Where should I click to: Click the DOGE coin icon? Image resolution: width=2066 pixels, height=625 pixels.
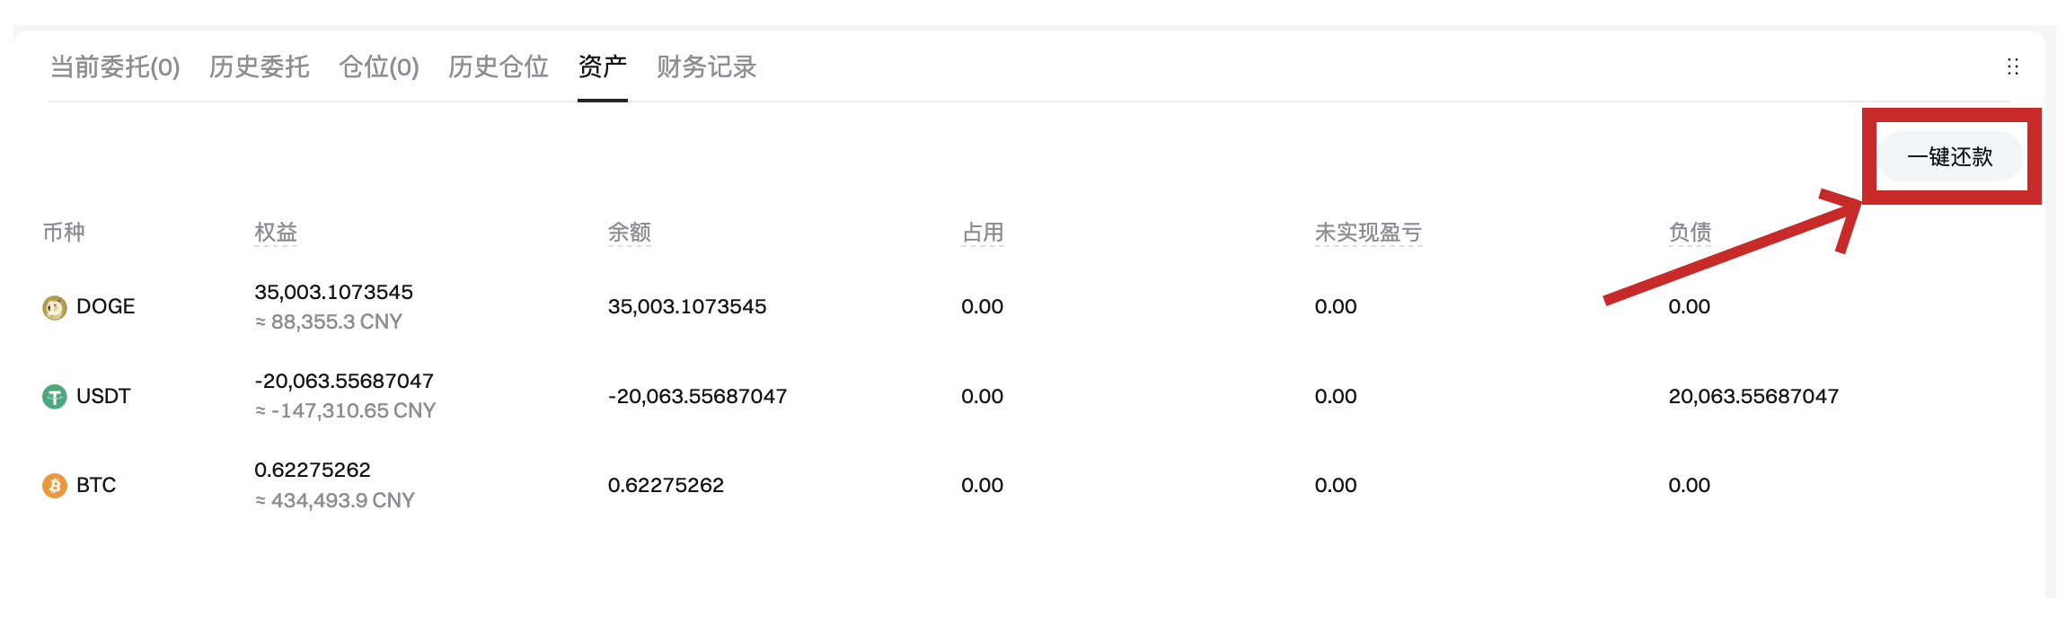[55, 308]
